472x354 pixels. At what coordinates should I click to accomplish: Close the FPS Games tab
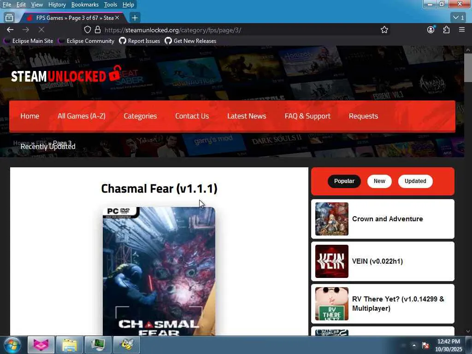point(117,18)
